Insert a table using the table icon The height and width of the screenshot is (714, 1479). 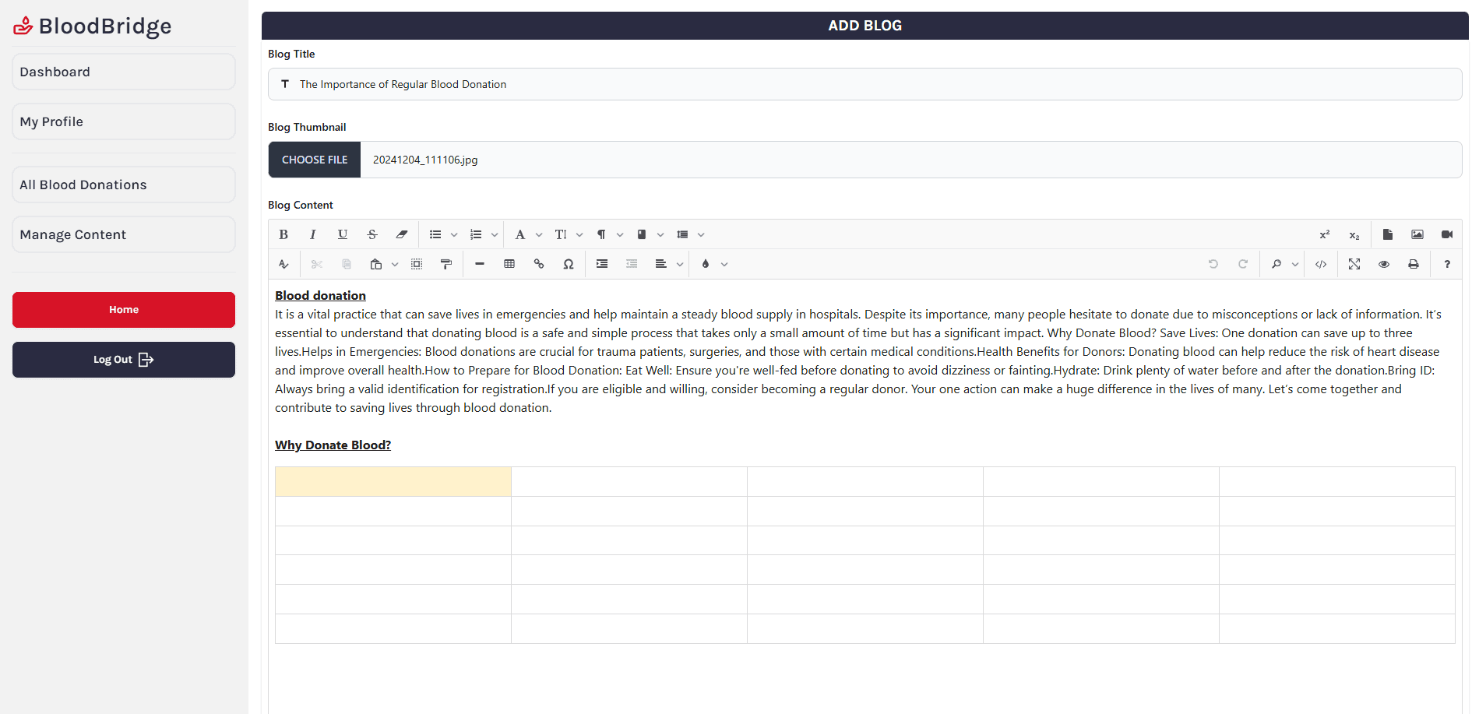[x=509, y=264]
